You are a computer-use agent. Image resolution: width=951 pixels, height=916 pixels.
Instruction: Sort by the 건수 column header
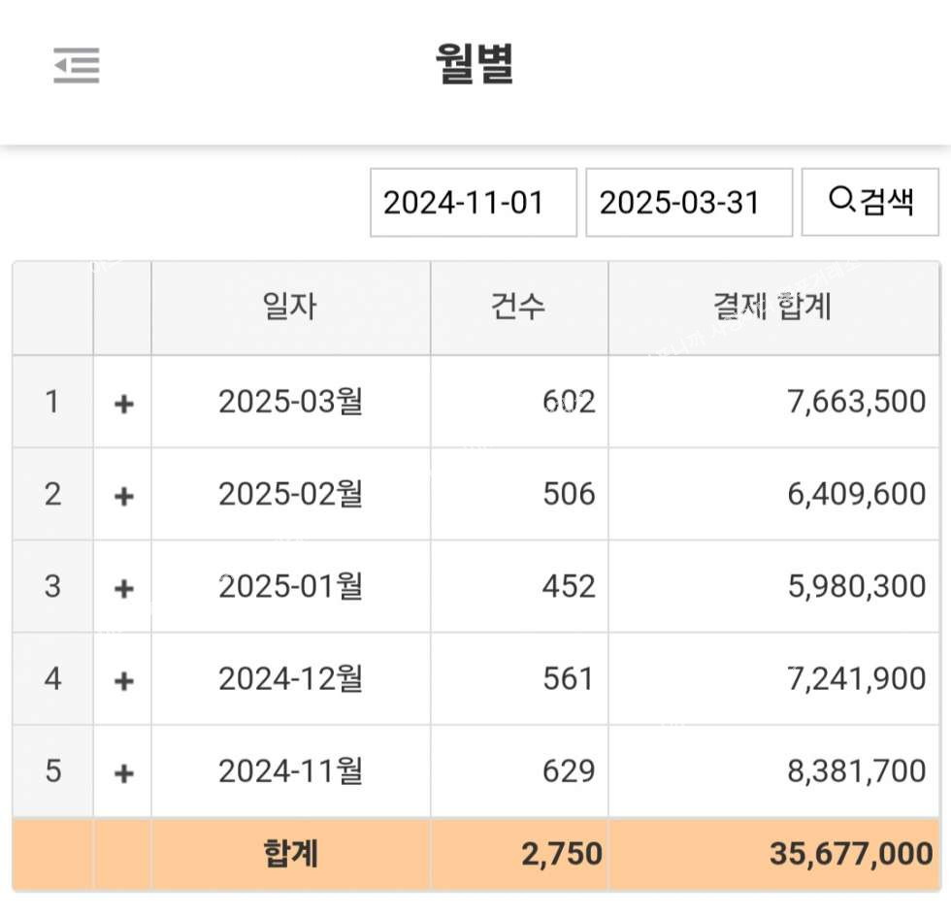tap(518, 308)
